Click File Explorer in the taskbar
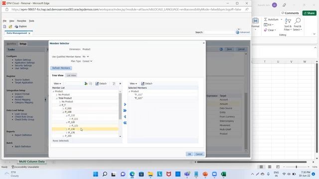The width and height of the screenshot is (319, 179). [151, 174]
